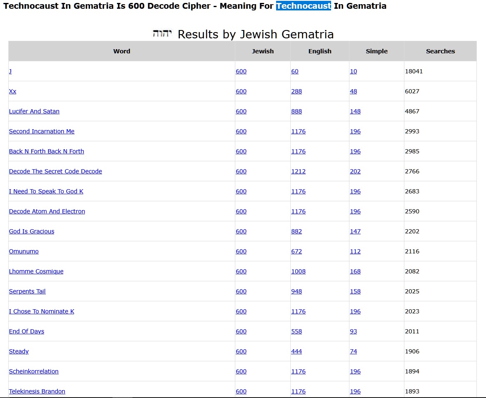Click Simple value 48 in Xx row

coord(353,91)
